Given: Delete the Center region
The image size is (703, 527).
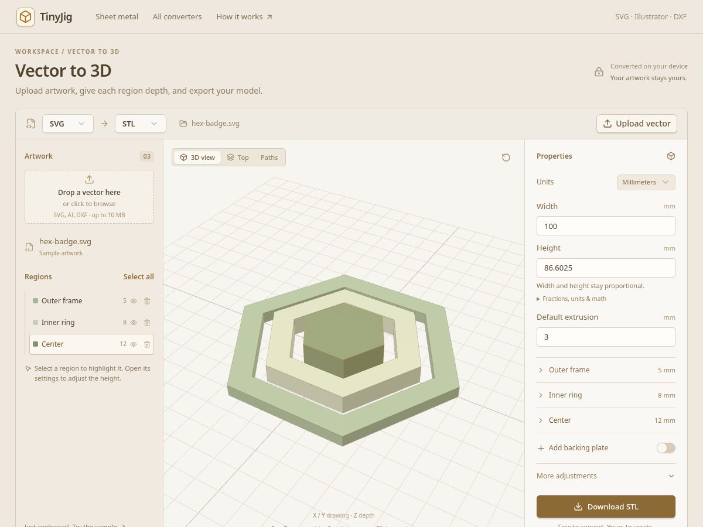Looking at the screenshot, I should click(x=147, y=344).
